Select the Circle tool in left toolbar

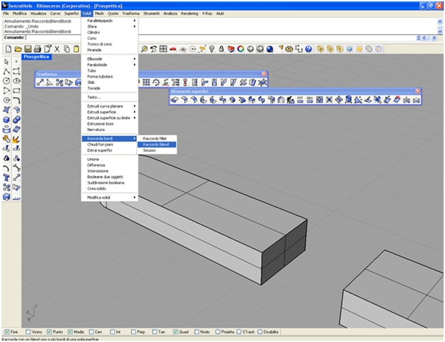tap(6, 81)
